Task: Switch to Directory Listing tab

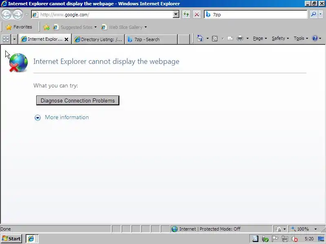Action: pos(98,39)
